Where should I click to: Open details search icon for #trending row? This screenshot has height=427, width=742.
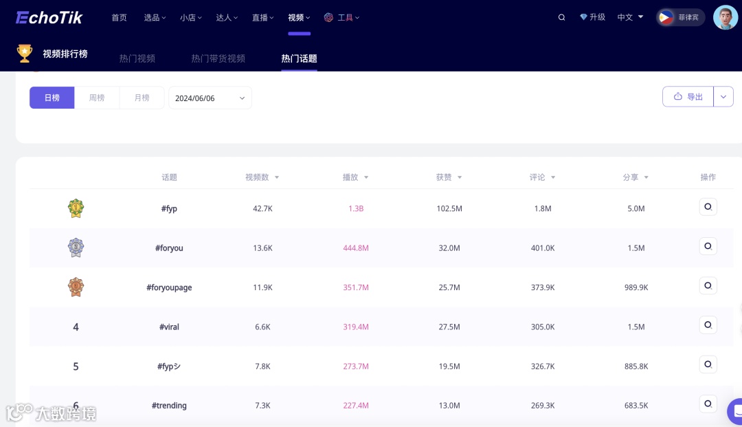(708, 404)
